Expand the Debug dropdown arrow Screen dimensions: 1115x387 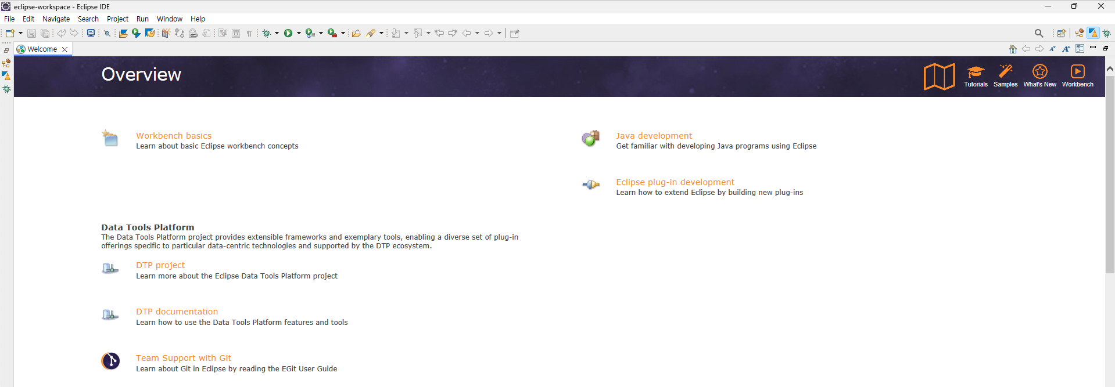click(x=277, y=33)
